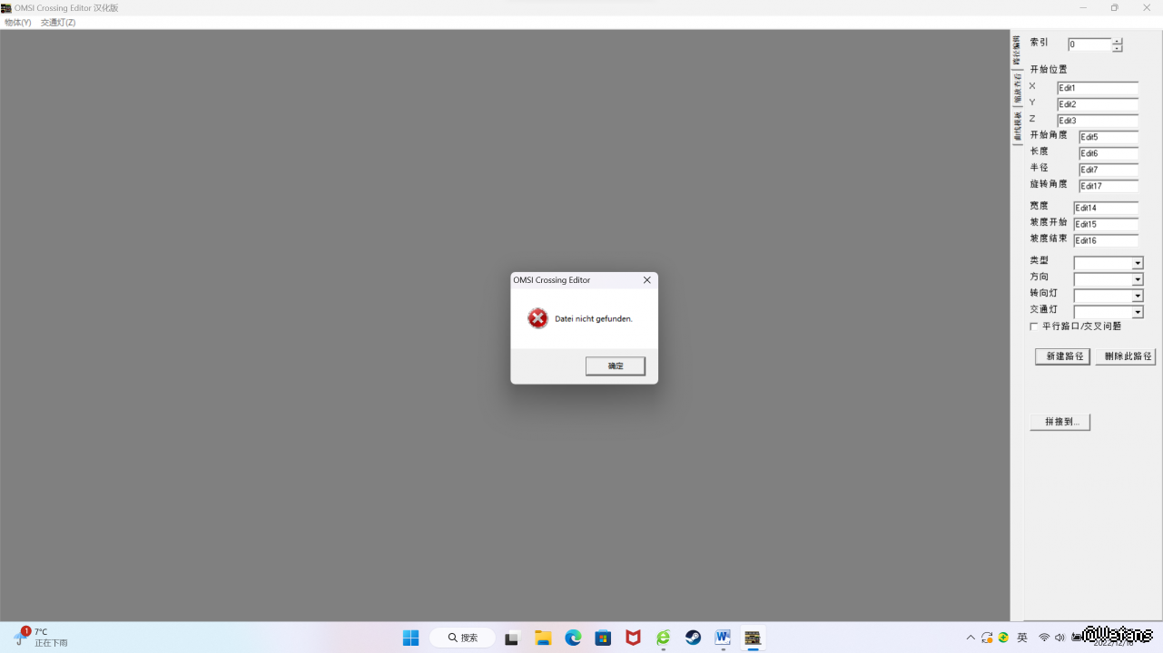Open Task View on the taskbar

coord(512,638)
